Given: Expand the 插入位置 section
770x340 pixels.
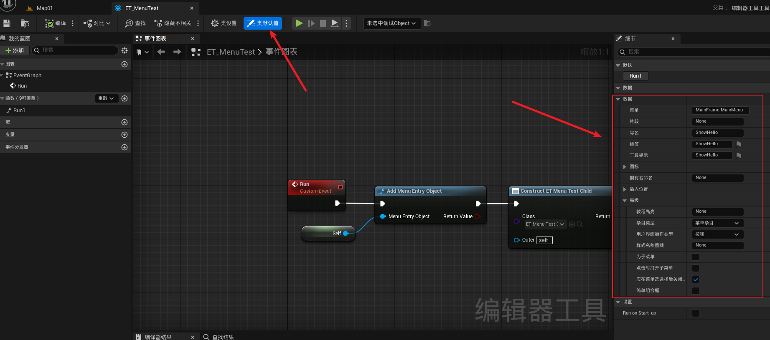Looking at the screenshot, I should [x=625, y=189].
